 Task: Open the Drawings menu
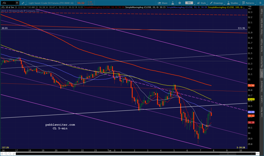coord(217,3)
